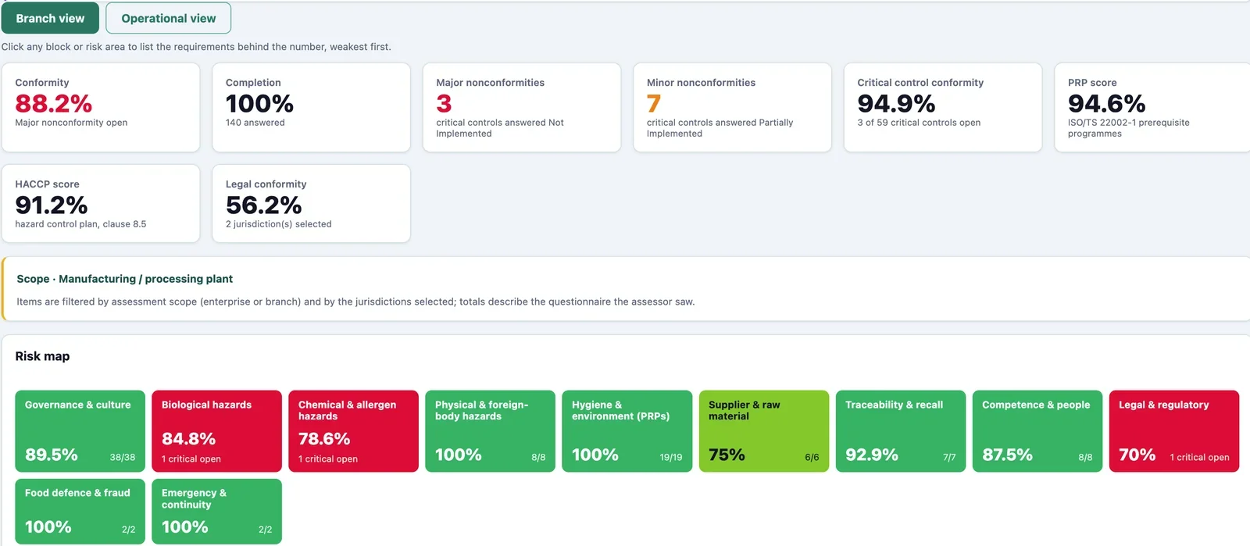Click the '7/7' count in Traceability tile
Screen dimensions: 1250x546
click(949, 458)
